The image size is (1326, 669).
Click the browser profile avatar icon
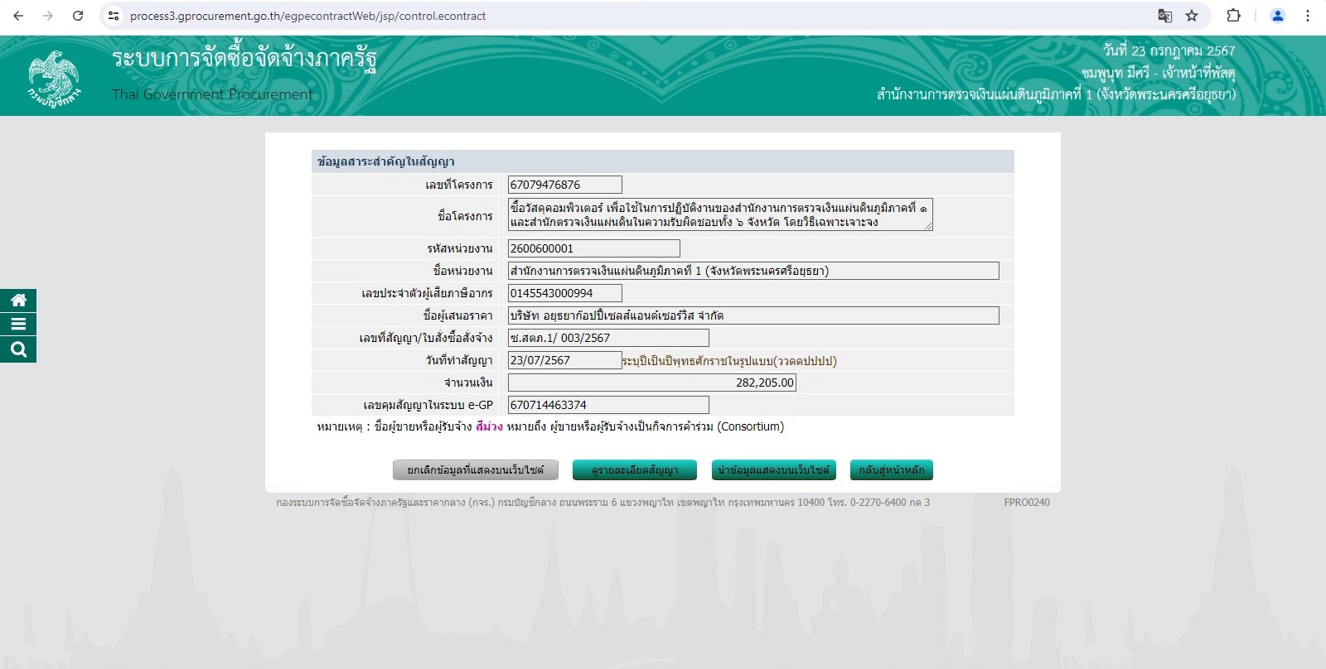pos(1277,16)
